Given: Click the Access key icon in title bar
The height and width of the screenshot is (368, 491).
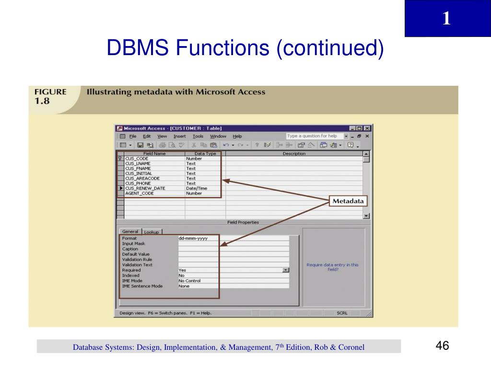Looking at the screenshot, I should tap(119, 128).
